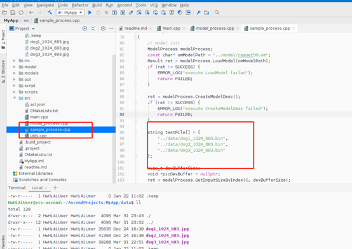Image resolution: width=352 pixels, height=249 pixels.
Task: Click the refresh synchronize icon in toolbar
Action: 21,13
